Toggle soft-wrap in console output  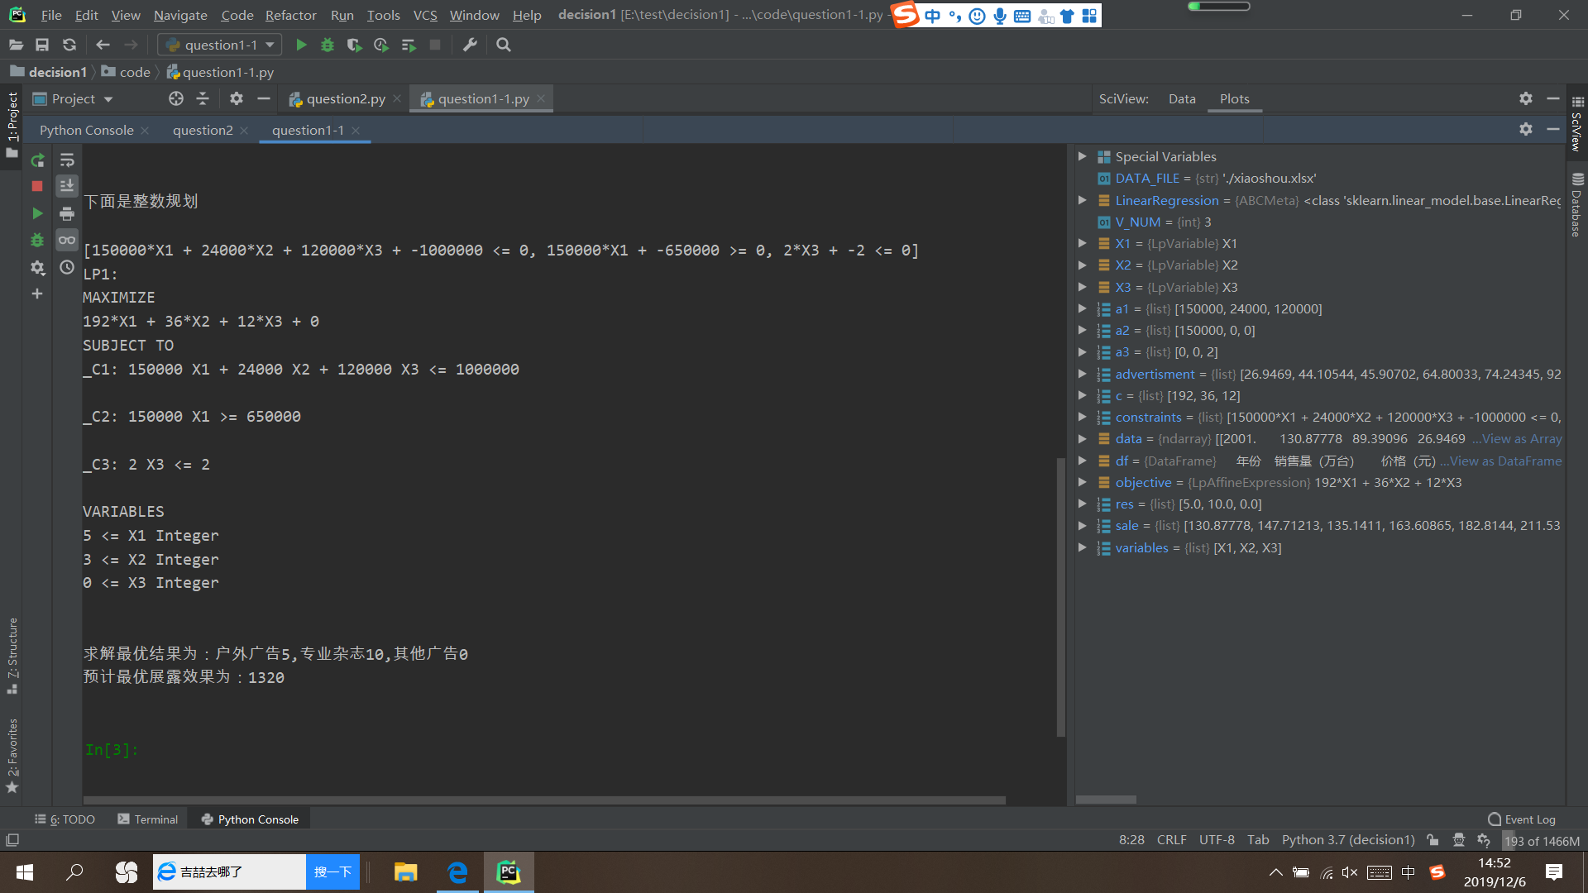coord(67,160)
